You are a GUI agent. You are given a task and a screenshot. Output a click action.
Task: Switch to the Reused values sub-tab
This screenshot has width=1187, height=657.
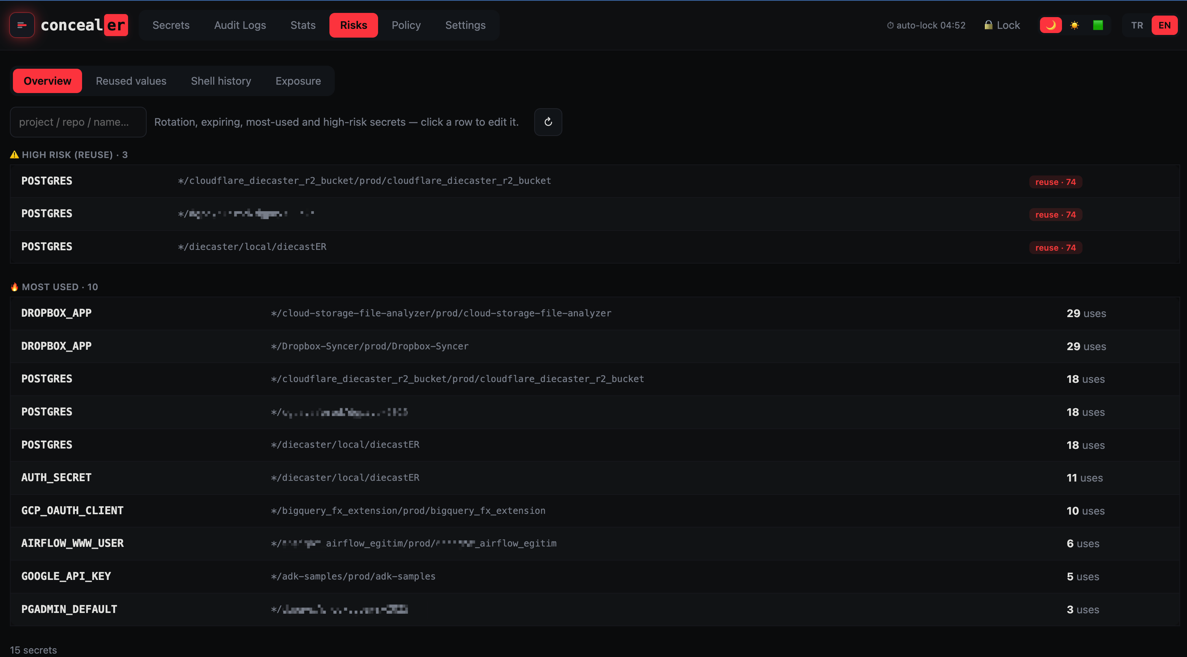pyautogui.click(x=131, y=81)
